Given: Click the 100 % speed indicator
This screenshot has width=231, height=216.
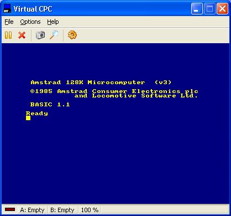Looking at the screenshot, I should (x=90, y=210).
